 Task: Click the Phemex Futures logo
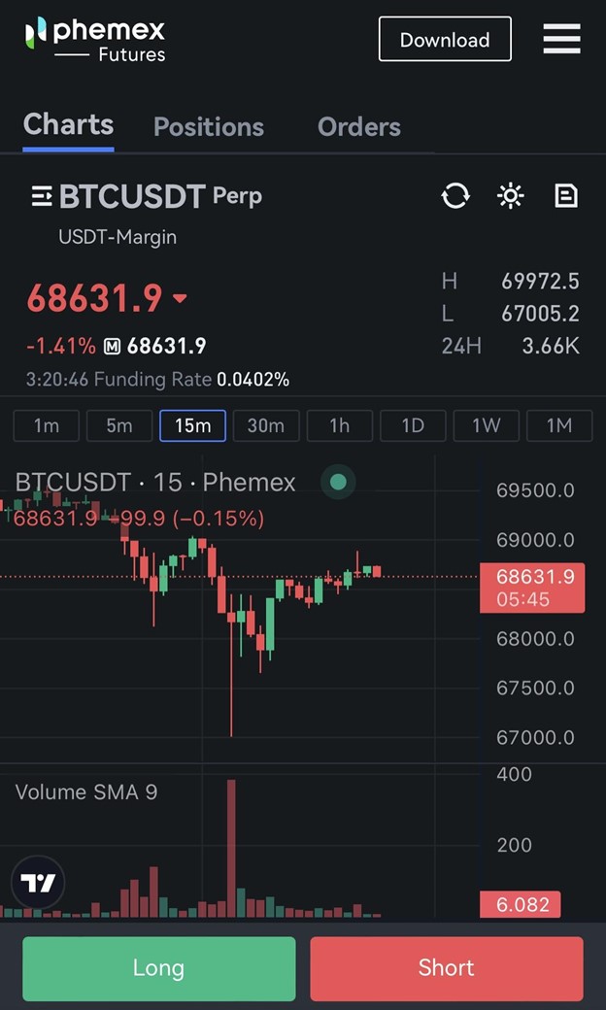(x=95, y=40)
